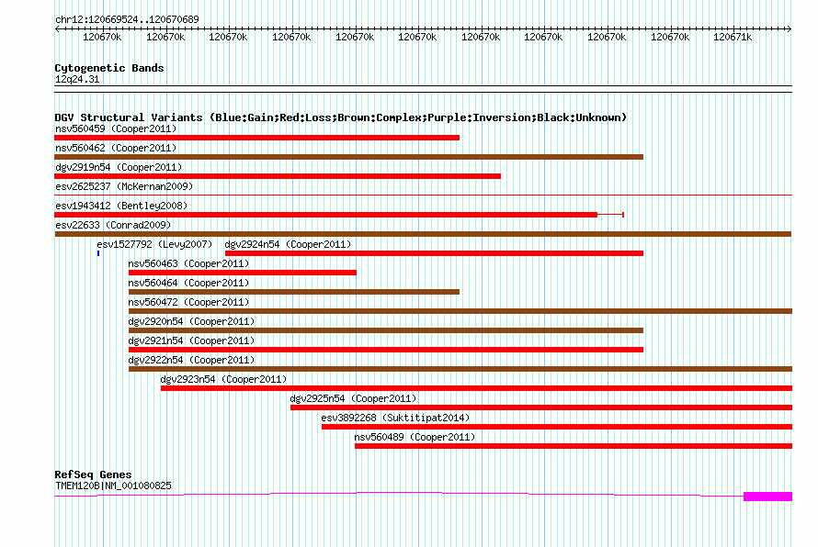Select the RefSeq Genes track title

click(x=93, y=474)
